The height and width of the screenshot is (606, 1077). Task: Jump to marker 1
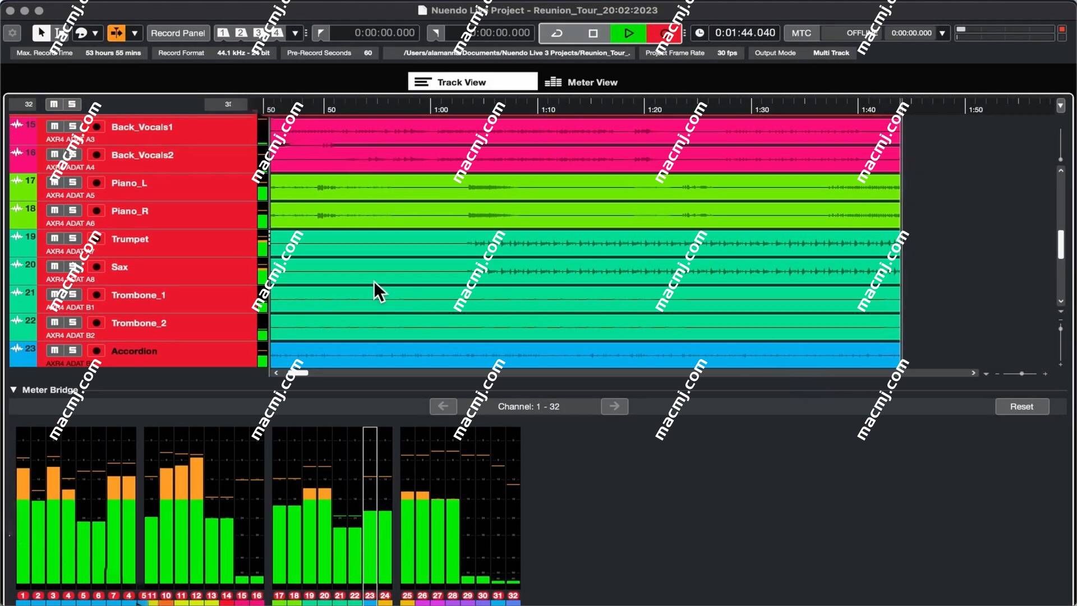[x=223, y=33]
